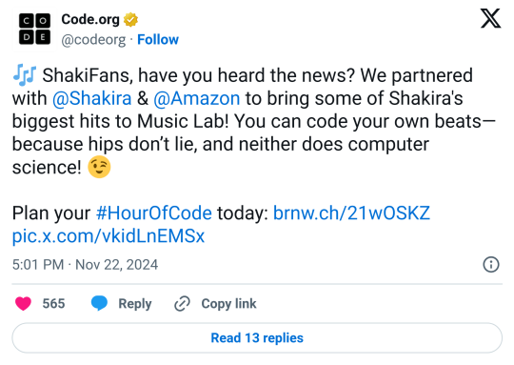Click the blue reply bubble icon

point(99,303)
